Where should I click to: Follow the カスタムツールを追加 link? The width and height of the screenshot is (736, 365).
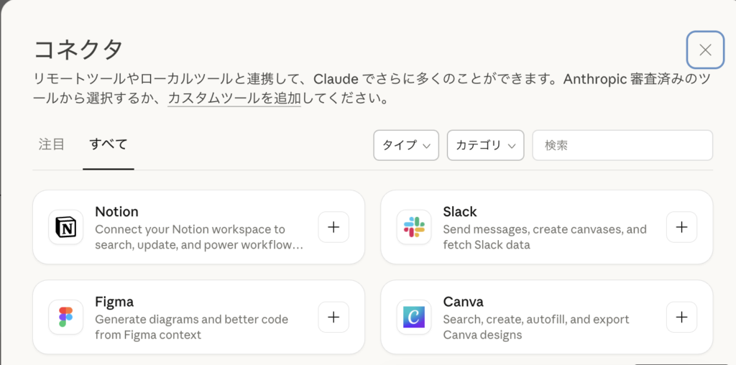pyautogui.click(x=234, y=99)
